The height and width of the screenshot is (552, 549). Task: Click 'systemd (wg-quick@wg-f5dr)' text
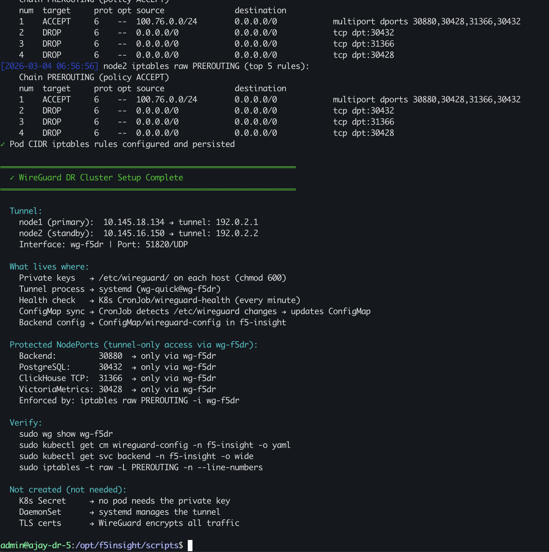point(160,289)
